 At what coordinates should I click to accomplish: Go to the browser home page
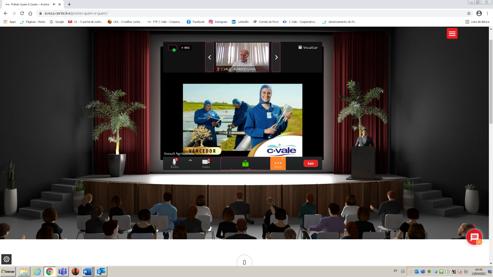[x=30, y=13]
